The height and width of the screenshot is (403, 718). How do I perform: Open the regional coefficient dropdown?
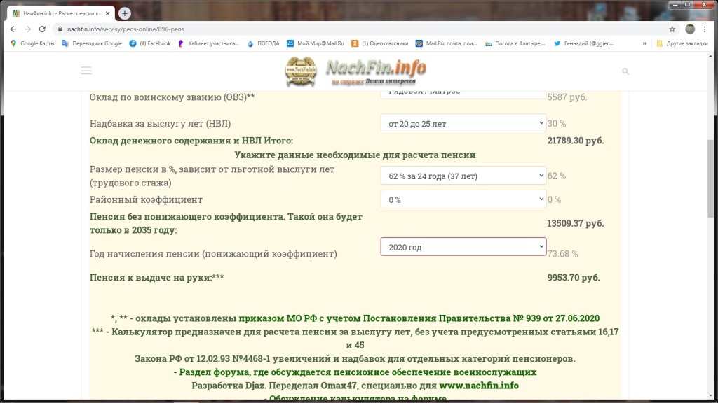463,199
